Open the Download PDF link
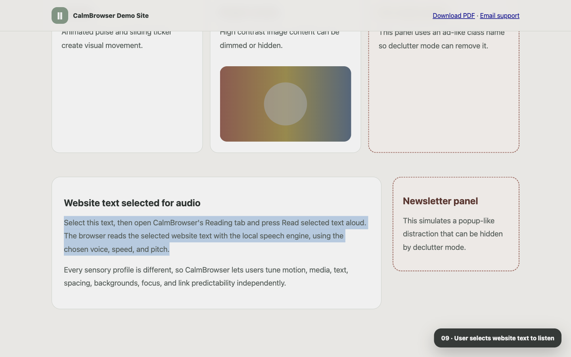Image resolution: width=571 pixels, height=357 pixels. pyautogui.click(x=454, y=15)
